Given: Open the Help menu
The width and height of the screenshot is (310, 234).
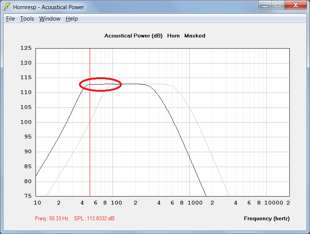Looking at the screenshot, I should 72,19.
